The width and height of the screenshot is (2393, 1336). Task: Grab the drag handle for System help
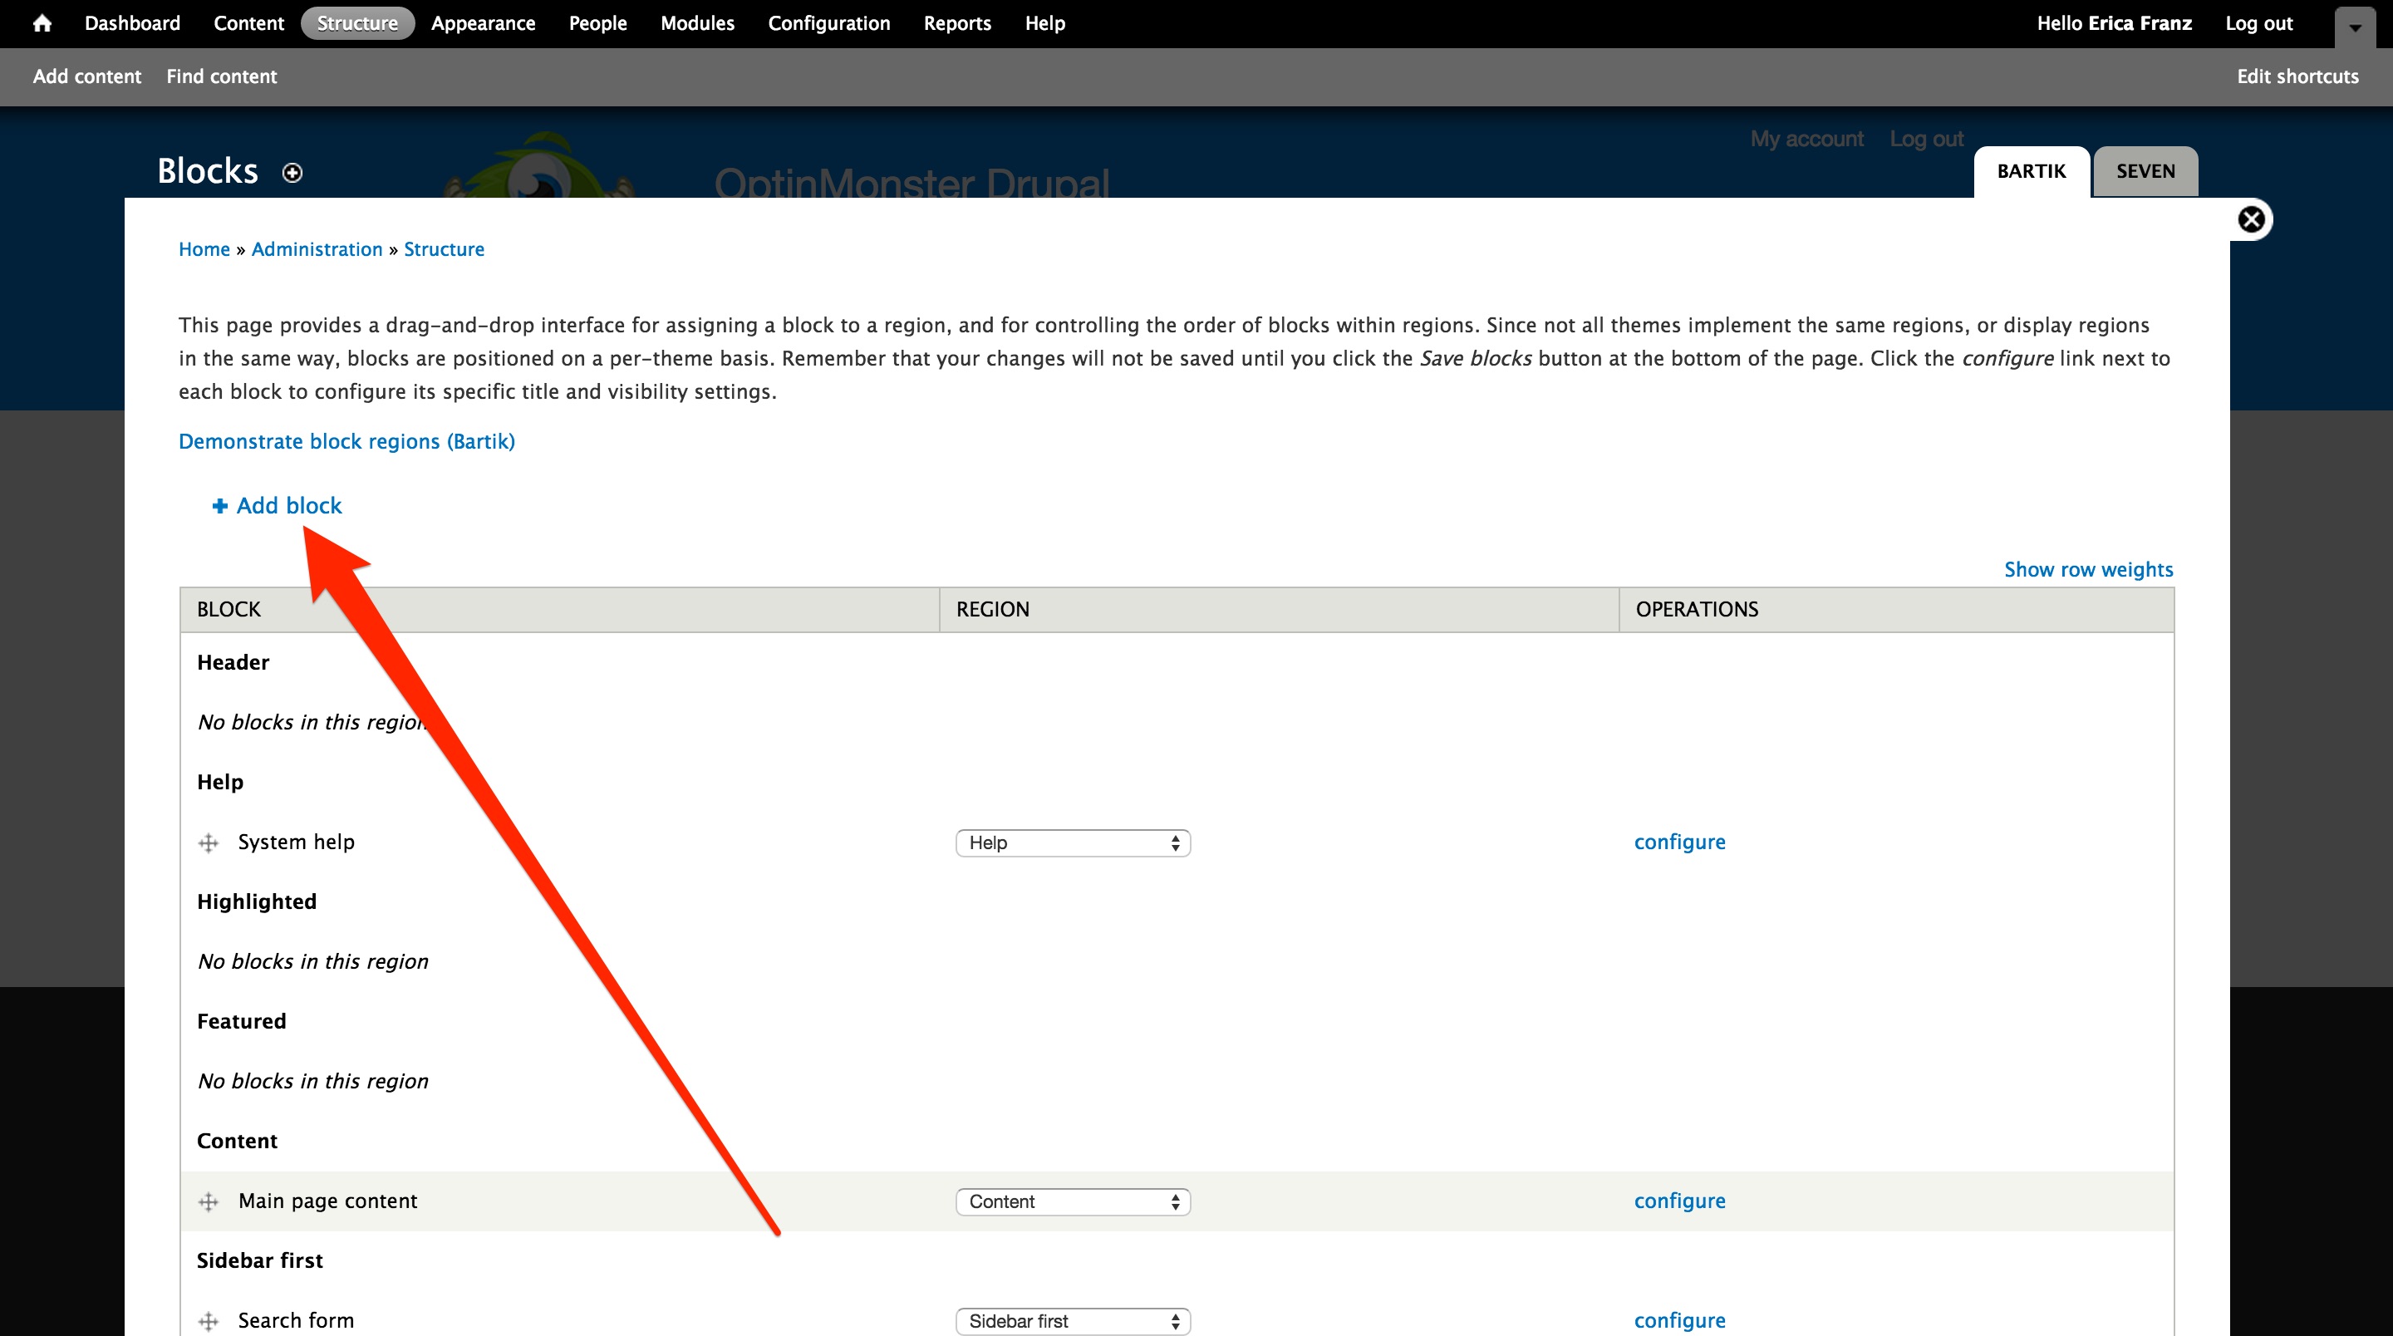point(209,842)
